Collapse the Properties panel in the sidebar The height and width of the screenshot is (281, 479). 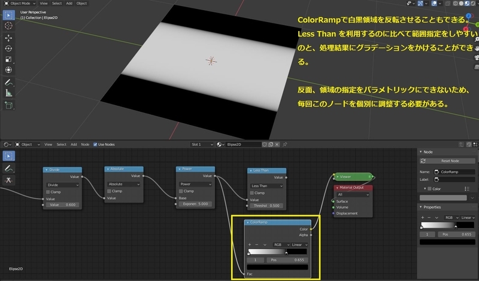(421, 207)
